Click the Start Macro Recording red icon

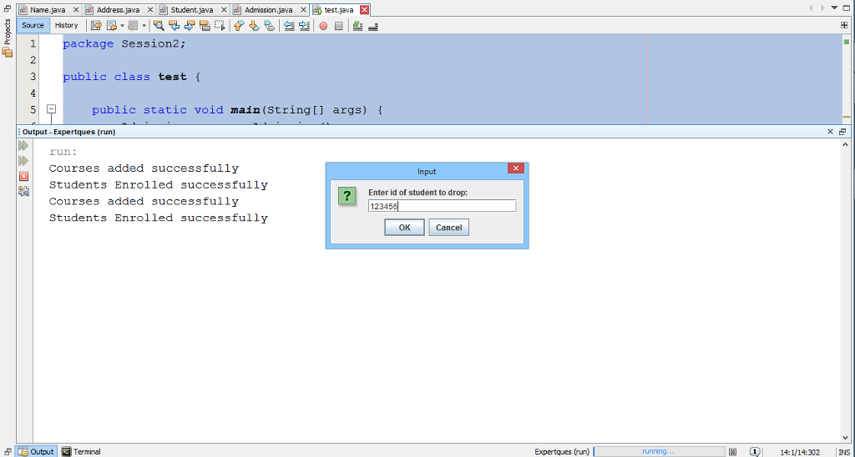[x=323, y=26]
